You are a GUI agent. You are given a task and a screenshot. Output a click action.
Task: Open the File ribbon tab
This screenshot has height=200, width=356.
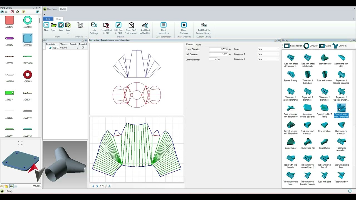(x=48, y=19)
